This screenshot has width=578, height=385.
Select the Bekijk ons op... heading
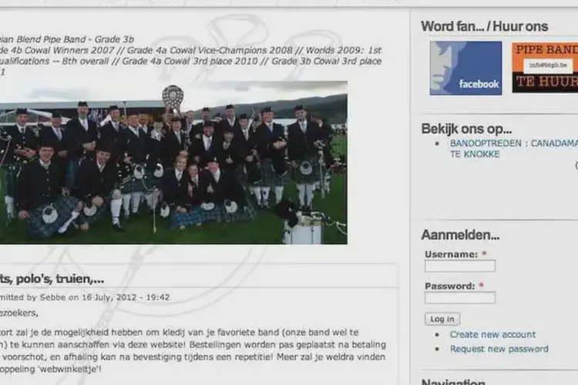466,129
